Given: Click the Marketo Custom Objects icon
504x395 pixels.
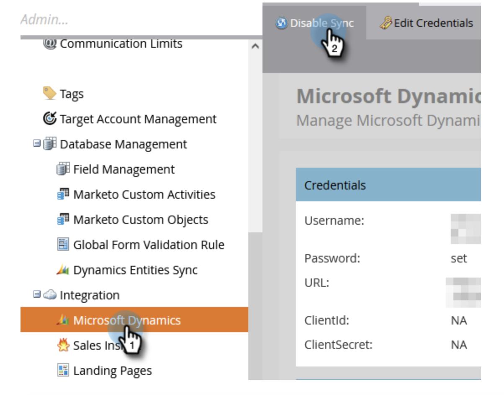Looking at the screenshot, I should [x=63, y=220].
